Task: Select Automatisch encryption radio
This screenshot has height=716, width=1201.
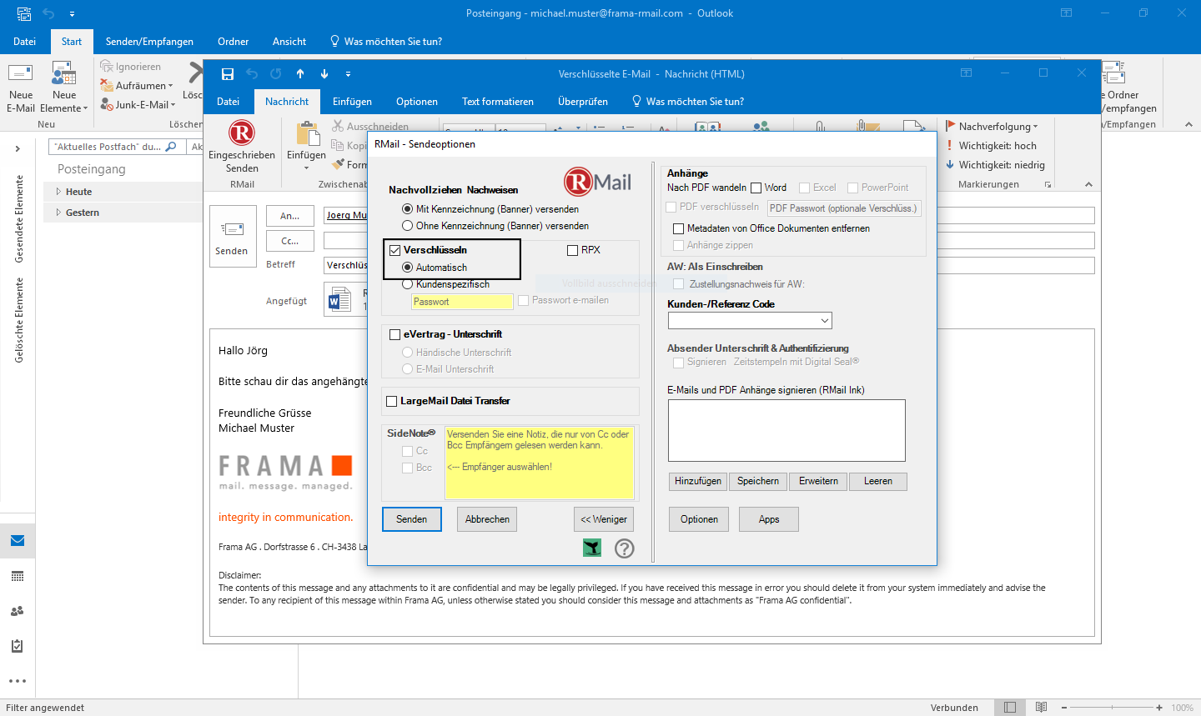Action: 407,268
